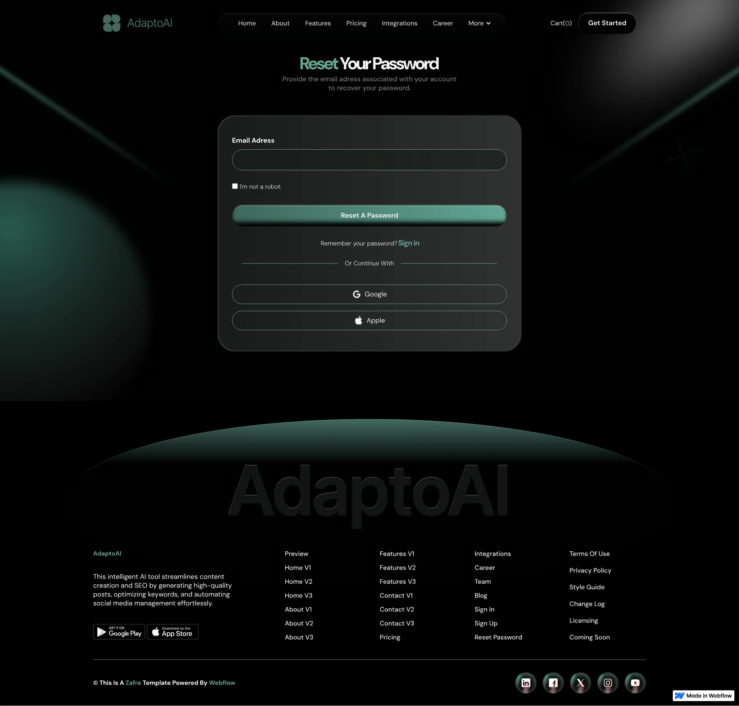Open Integrations in the top navigation
The width and height of the screenshot is (739, 706).
[x=400, y=23]
